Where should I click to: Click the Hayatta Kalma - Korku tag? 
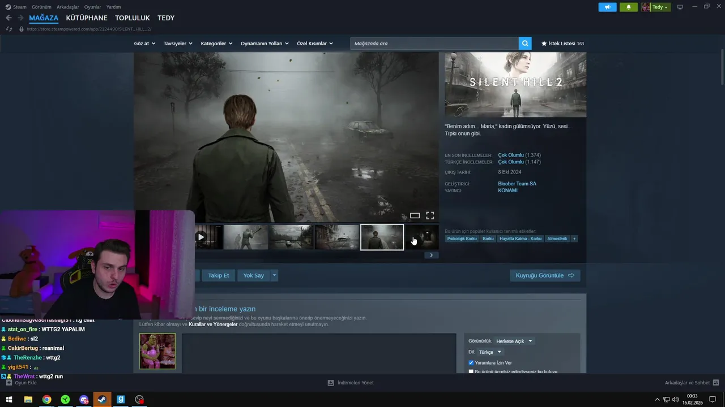click(x=521, y=239)
